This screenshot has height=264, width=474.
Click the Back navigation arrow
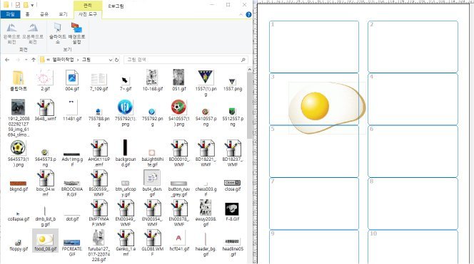[x=7, y=60]
